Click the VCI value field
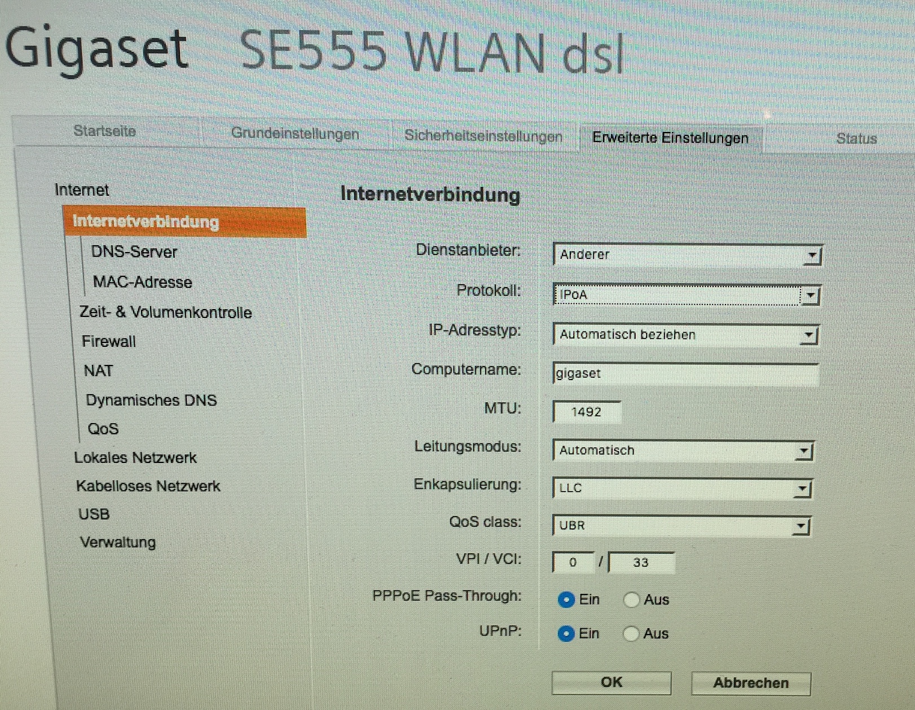 tap(641, 562)
